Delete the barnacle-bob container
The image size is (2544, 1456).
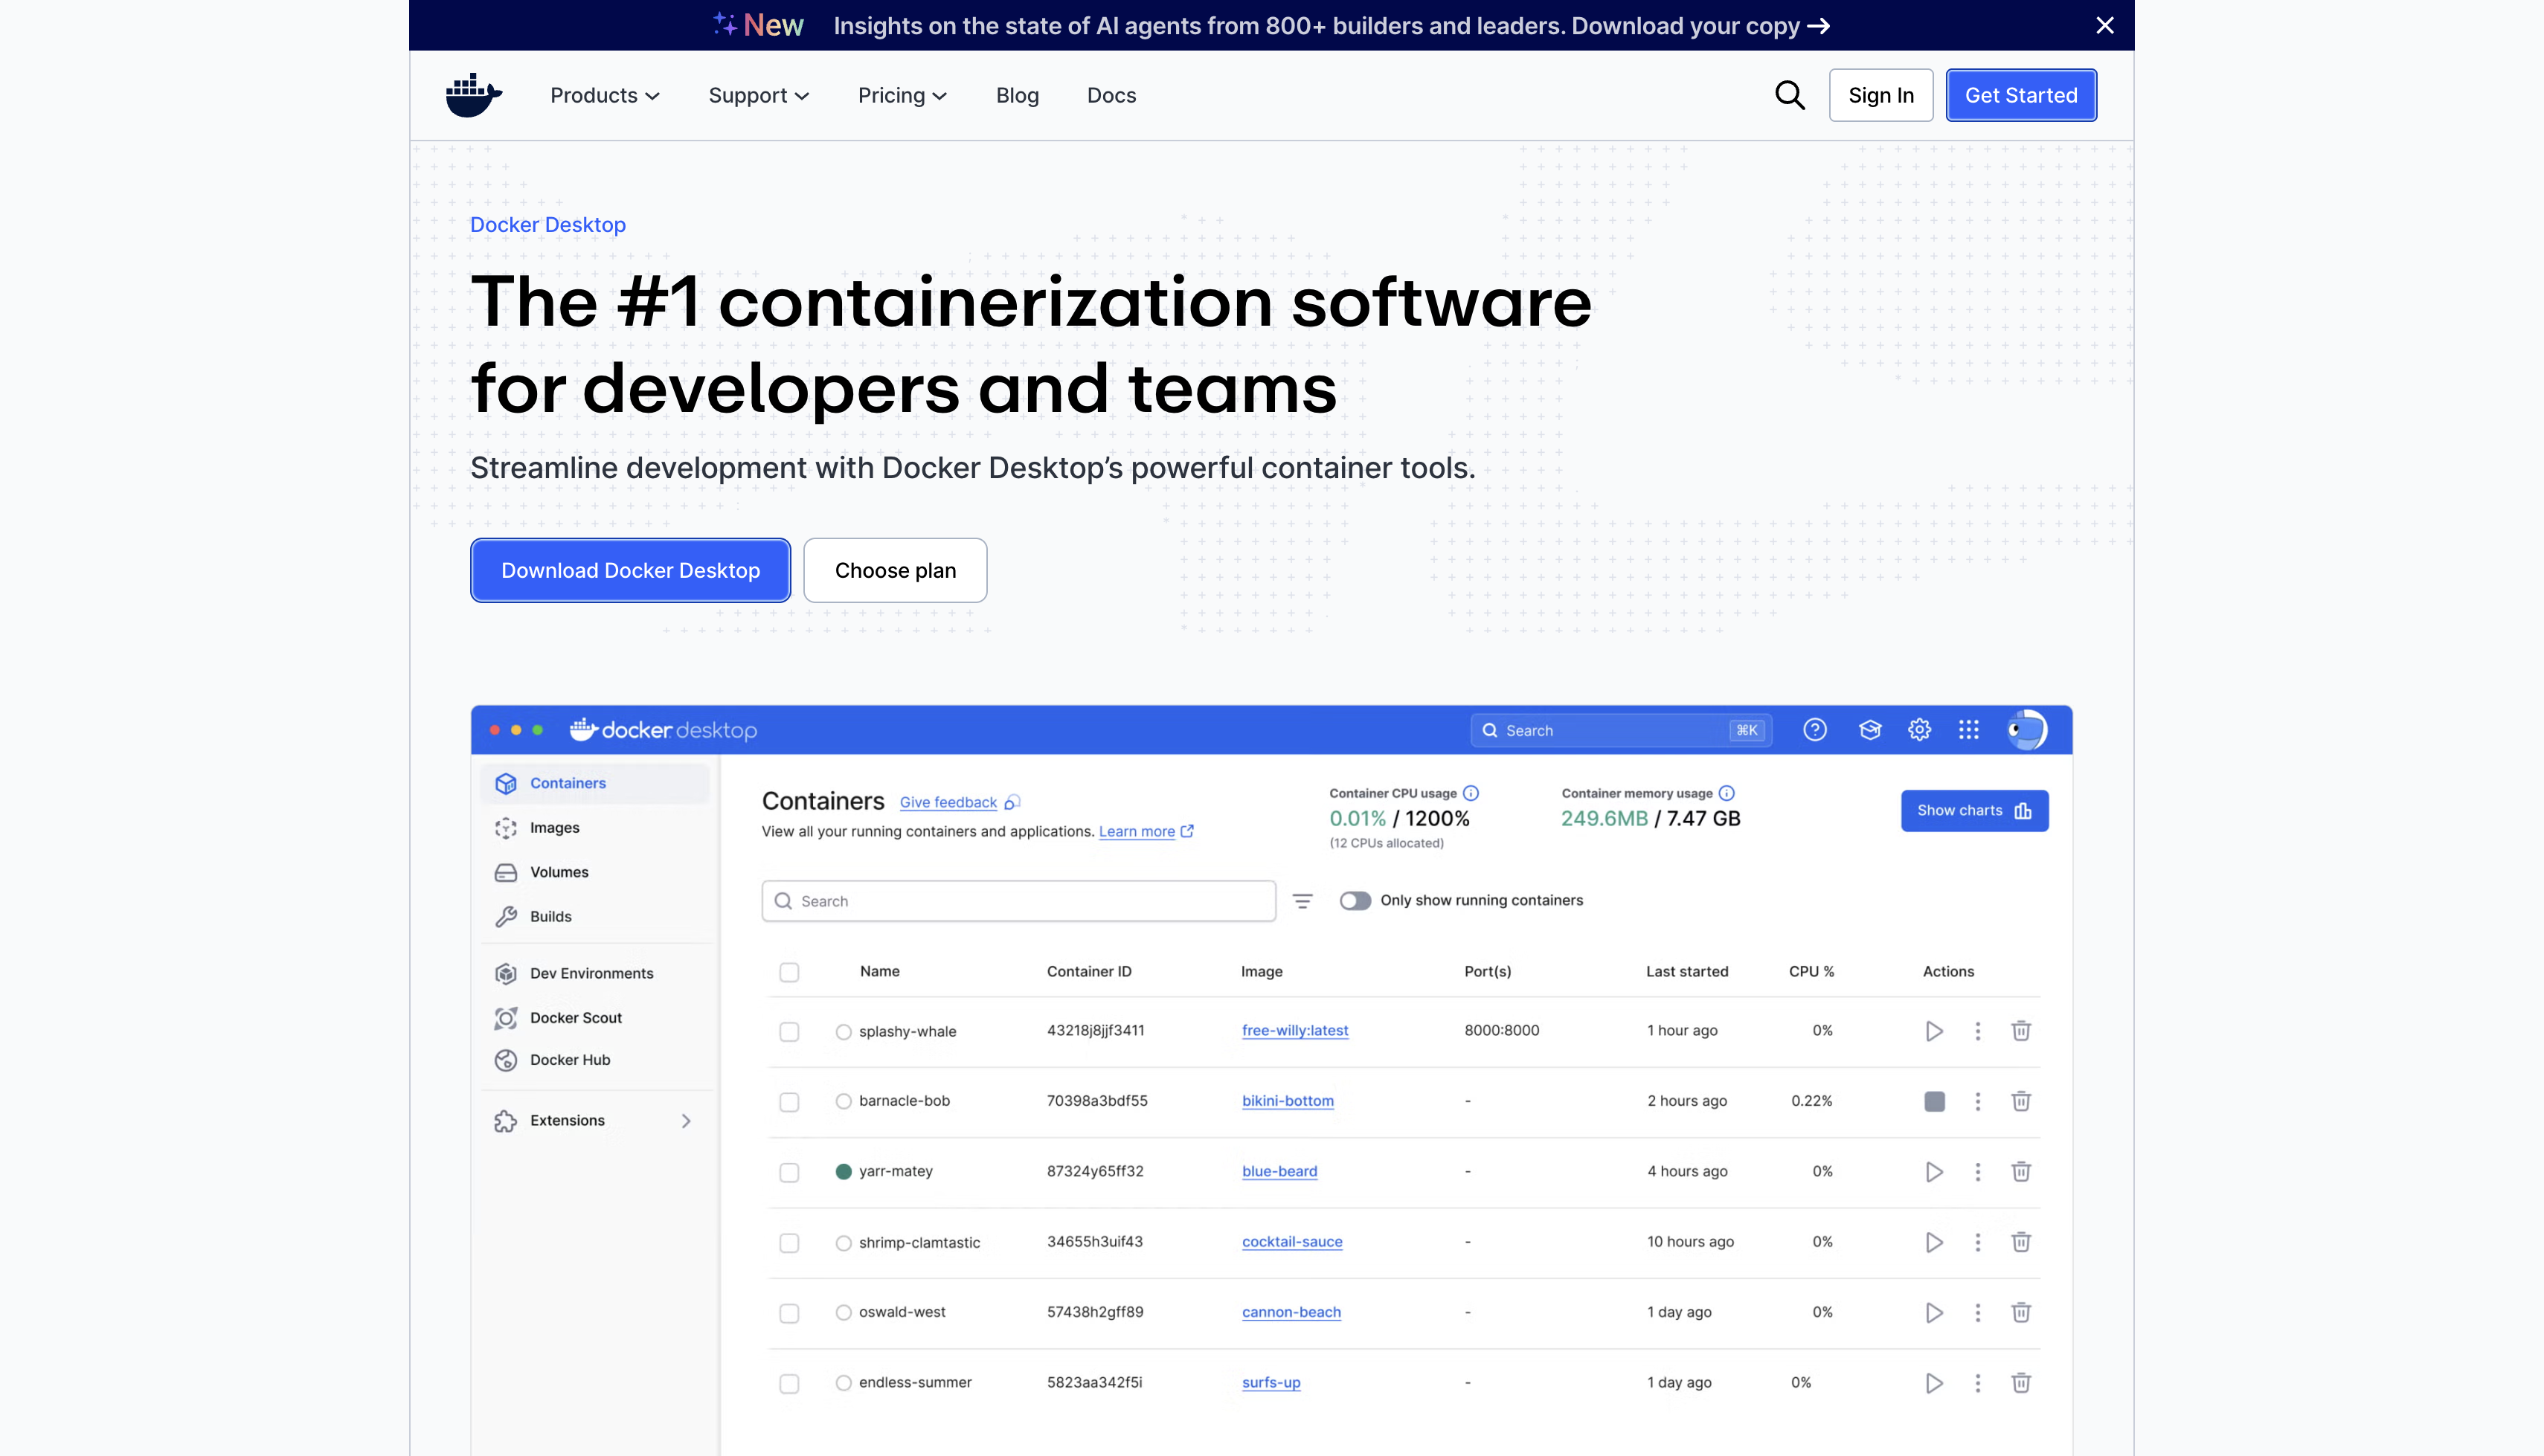tap(2020, 1101)
